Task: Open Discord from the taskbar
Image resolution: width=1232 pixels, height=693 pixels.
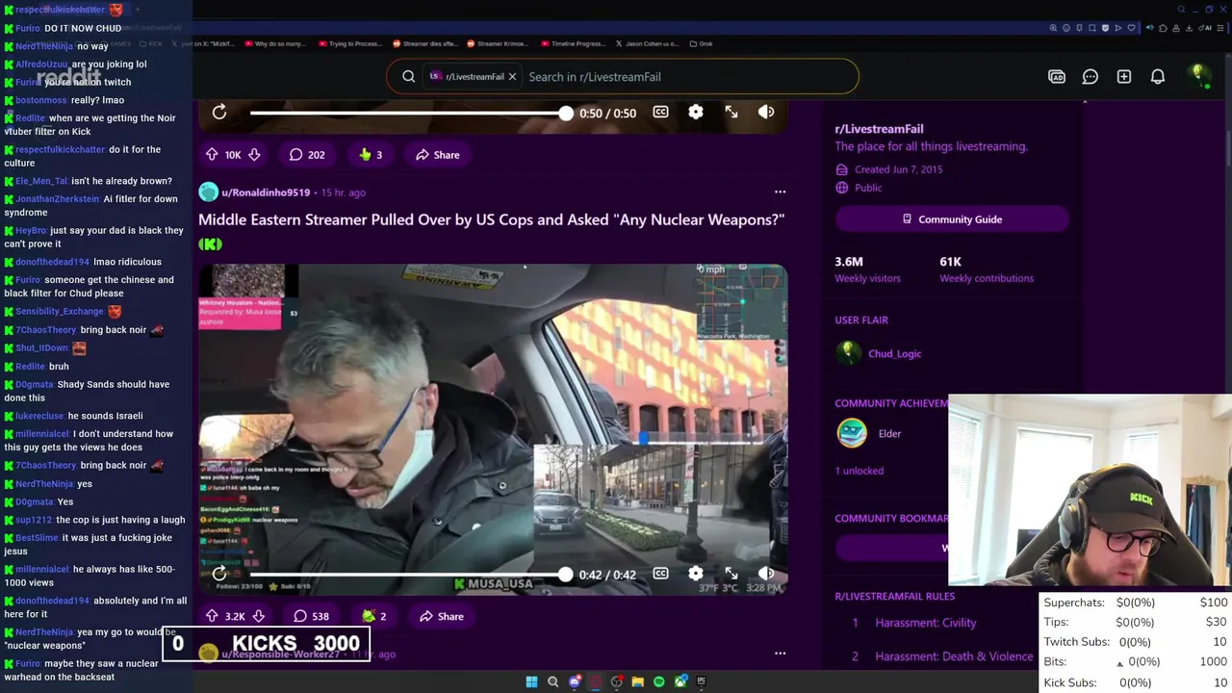Action: coord(575,681)
